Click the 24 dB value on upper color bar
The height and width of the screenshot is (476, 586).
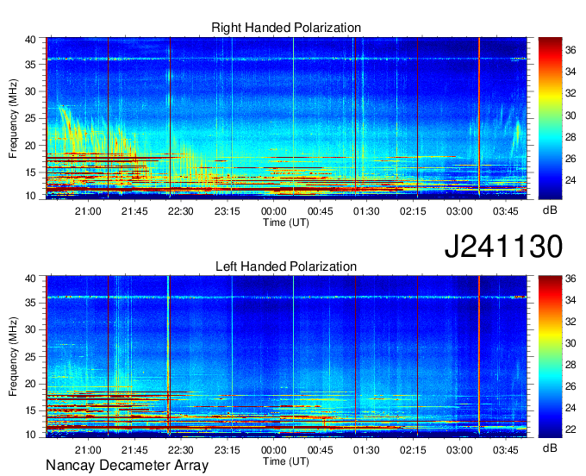570,180
